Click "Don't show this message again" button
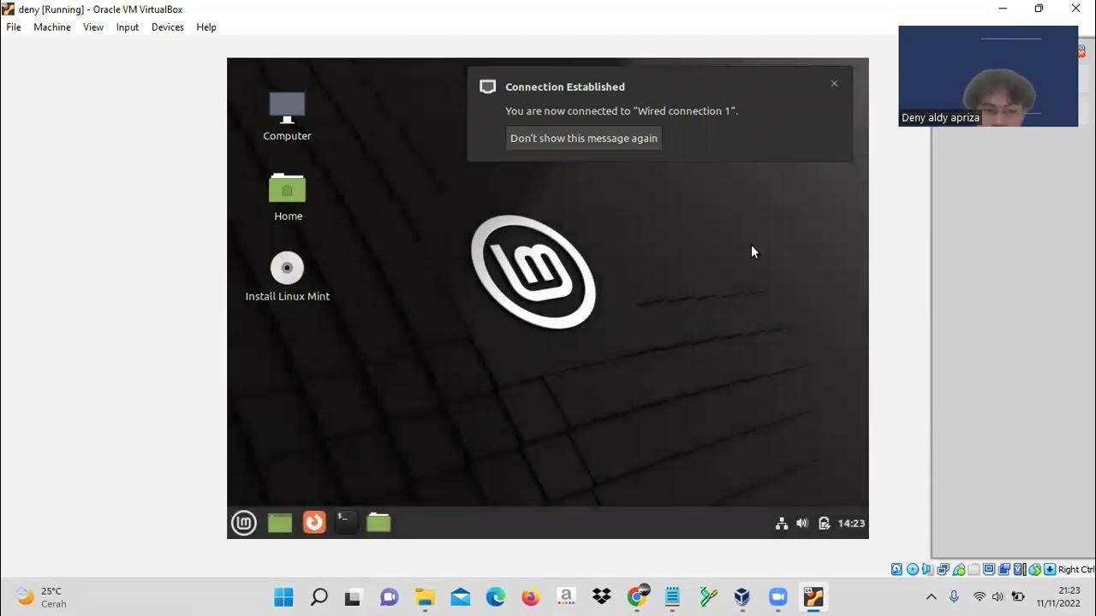This screenshot has height=616, width=1096. click(584, 139)
